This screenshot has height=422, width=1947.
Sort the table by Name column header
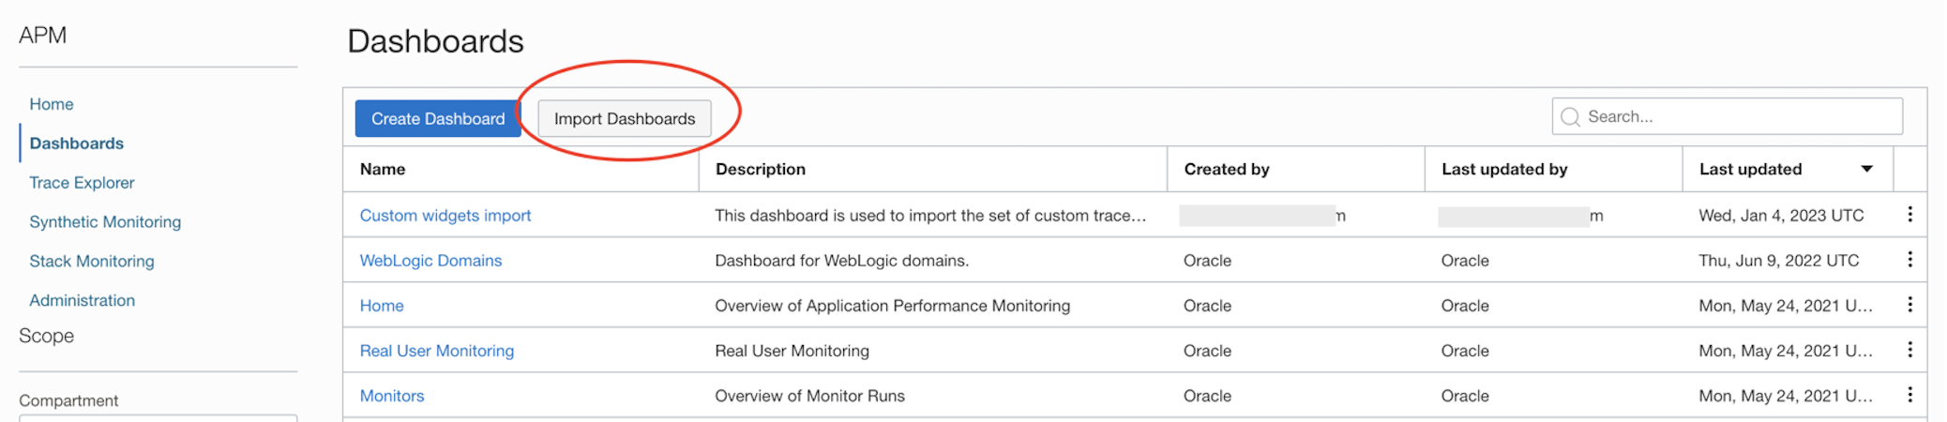[383, 170]
